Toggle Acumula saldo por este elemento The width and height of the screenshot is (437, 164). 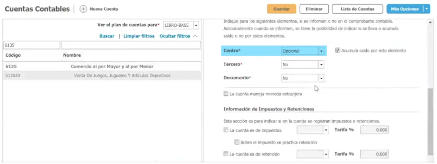(x=338, y=51)
